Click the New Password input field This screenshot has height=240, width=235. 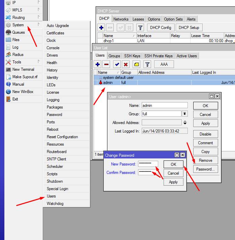[x=148, y=164]
